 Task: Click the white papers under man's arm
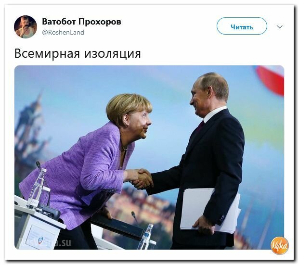click(x=210, y=210)
